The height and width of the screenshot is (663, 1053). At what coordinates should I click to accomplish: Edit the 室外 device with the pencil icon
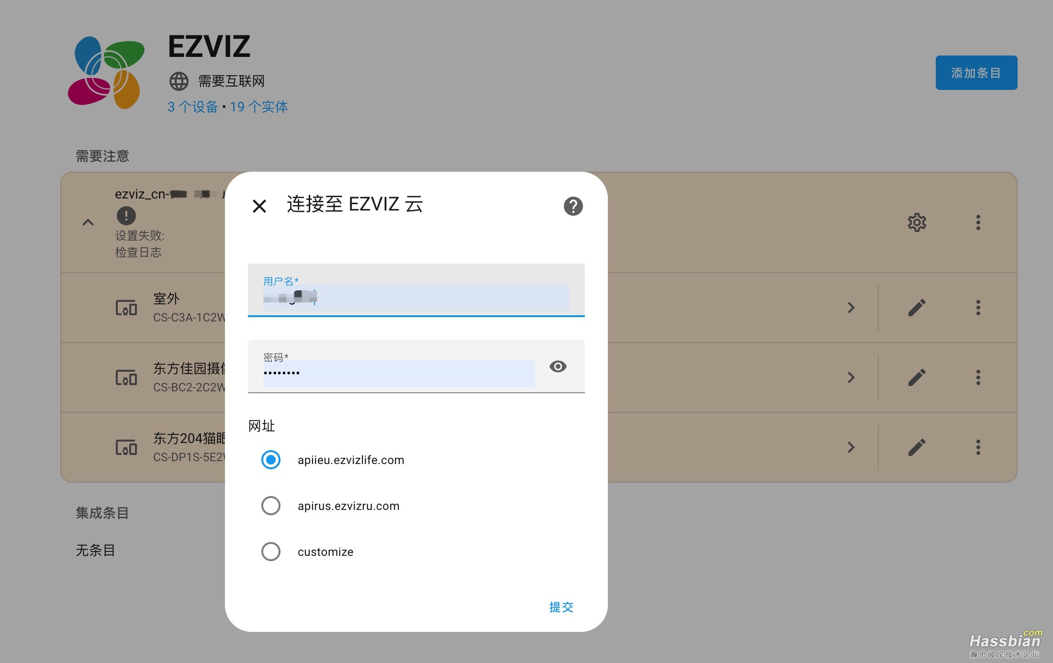click(917, 308)
